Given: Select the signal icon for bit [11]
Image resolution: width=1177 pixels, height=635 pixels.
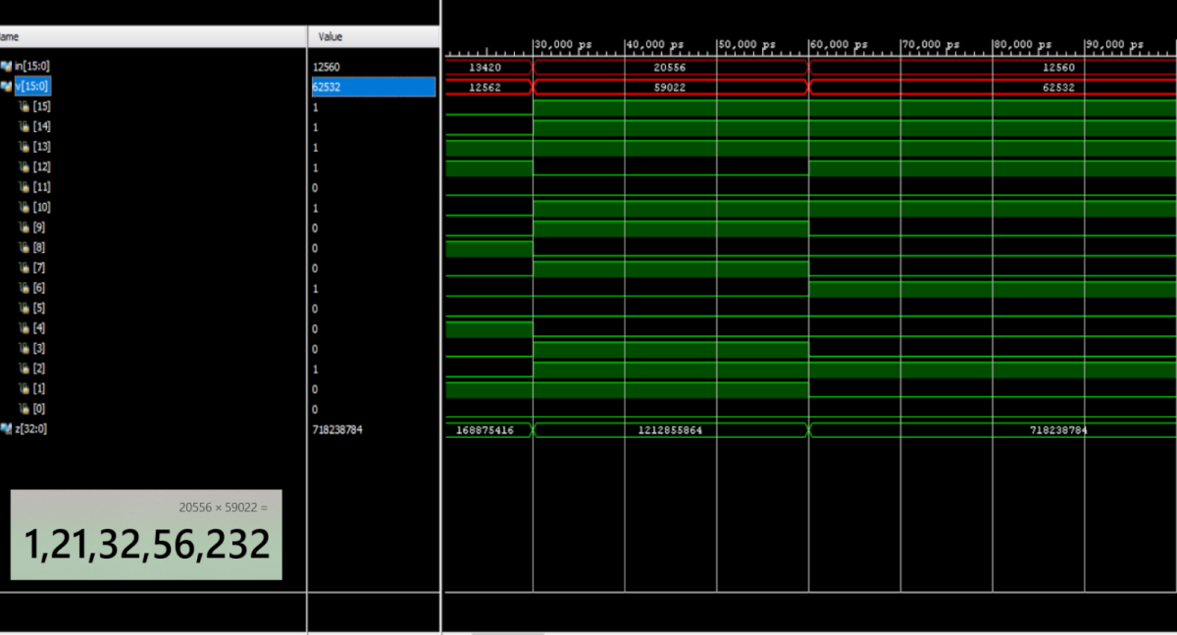Looking at the screenshot, I should pos(26,187).
